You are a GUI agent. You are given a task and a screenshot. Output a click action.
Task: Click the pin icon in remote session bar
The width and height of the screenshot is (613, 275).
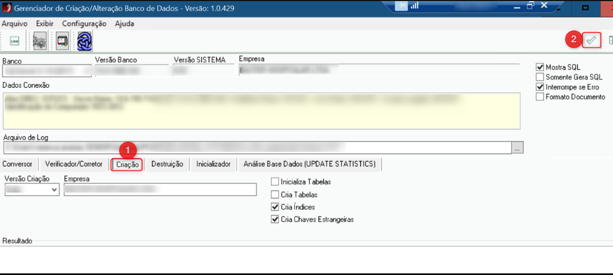(402, 6)
